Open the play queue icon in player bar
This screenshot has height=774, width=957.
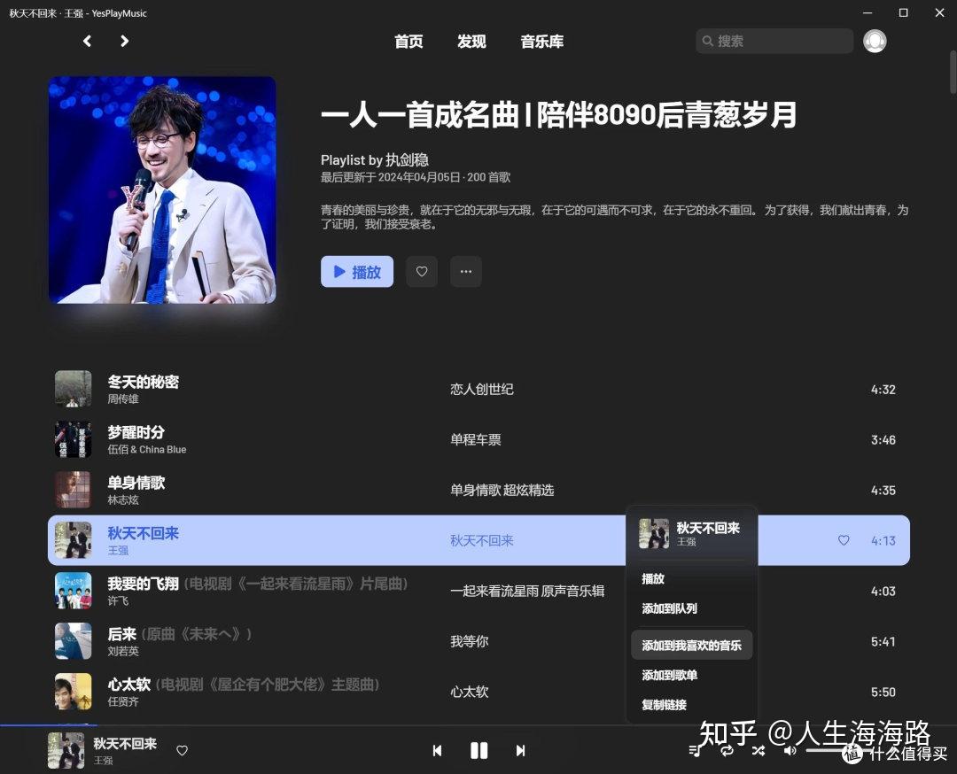point(696,750)
